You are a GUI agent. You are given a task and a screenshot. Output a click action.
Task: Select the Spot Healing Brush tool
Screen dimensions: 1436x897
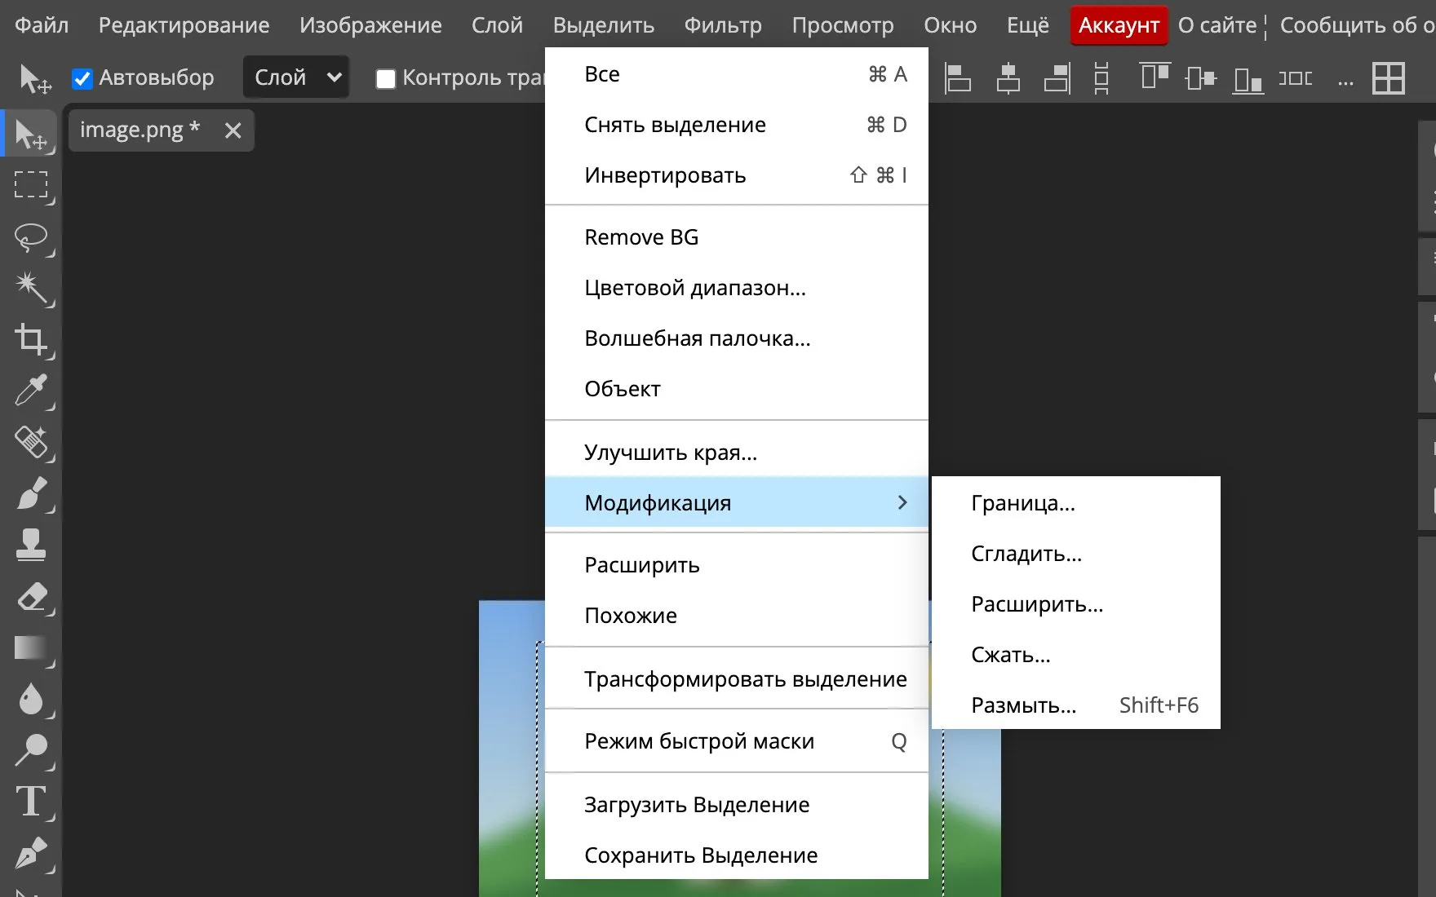coord(31,442)
